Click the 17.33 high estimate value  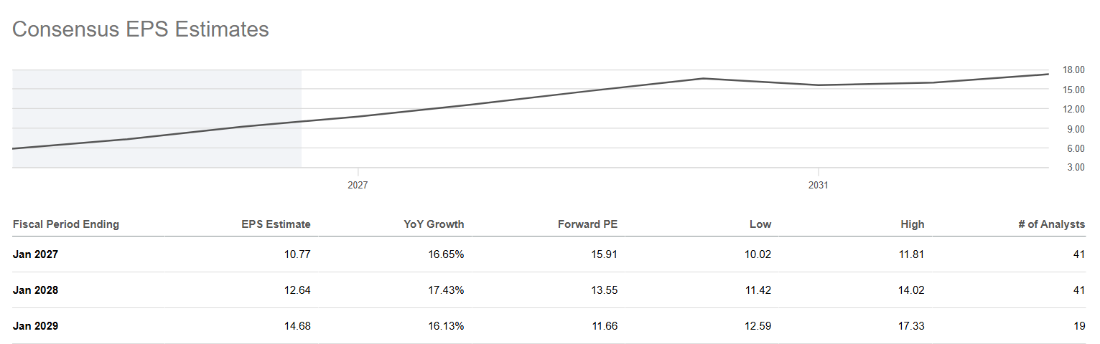coord(911,325)
